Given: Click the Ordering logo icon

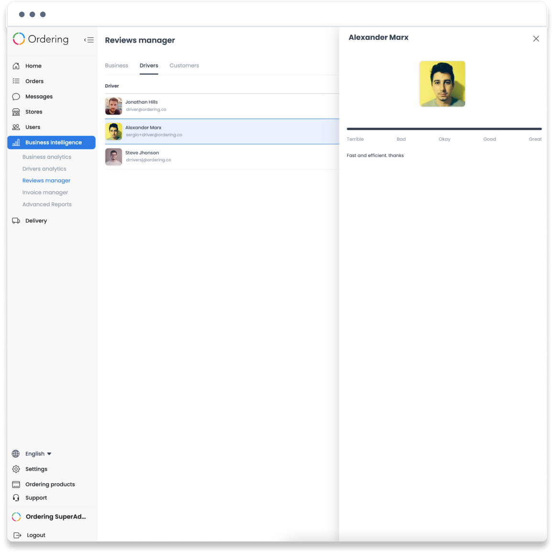Looking at the screenshot, I should 19,39.
